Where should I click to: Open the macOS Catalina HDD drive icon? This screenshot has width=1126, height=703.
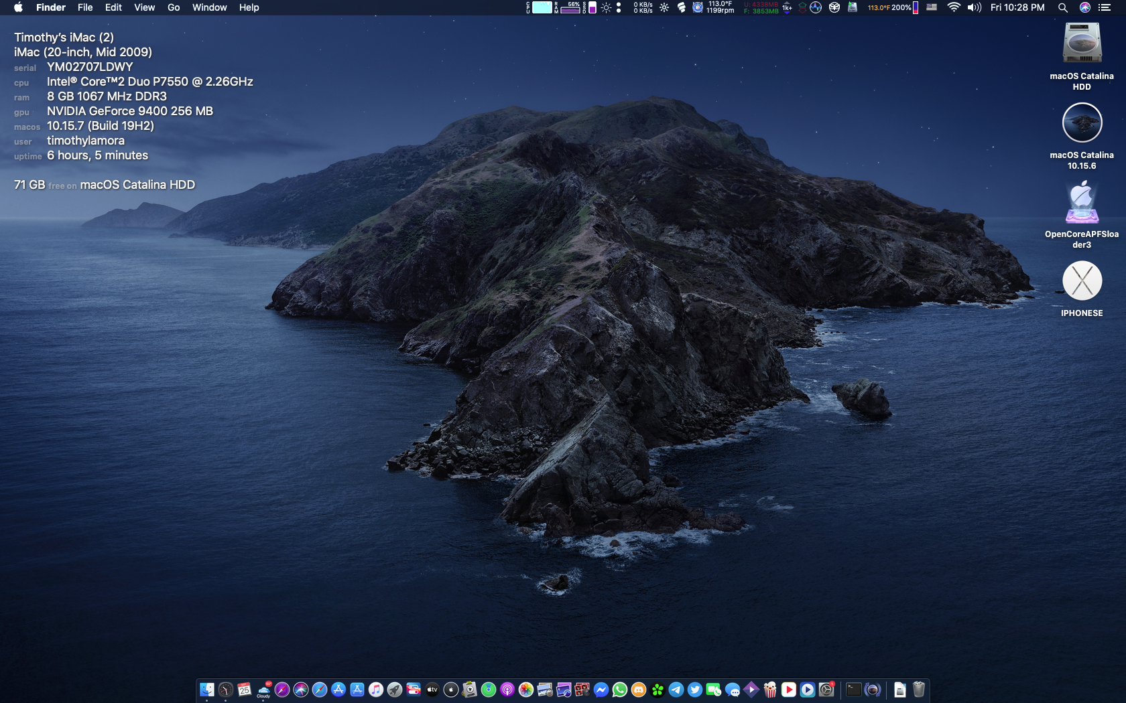coord(1082,44)
